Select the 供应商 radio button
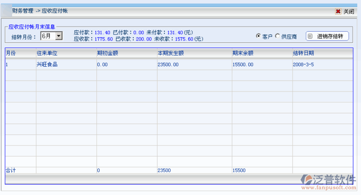361x195 pixels. click(x=278, y=36)
